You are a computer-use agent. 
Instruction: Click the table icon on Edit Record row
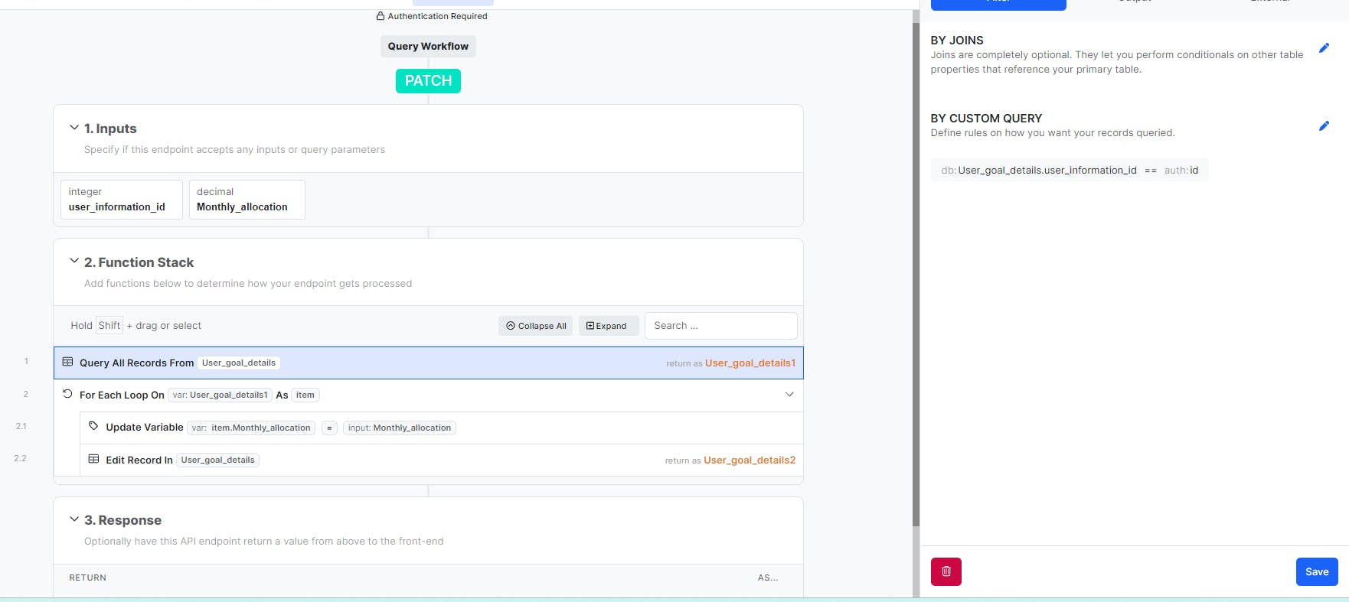[93, 459]
